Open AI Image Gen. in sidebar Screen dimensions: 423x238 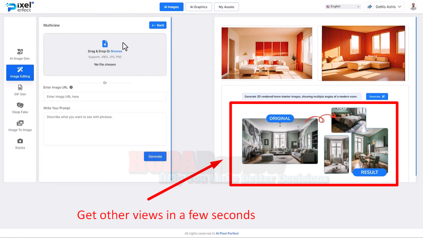click(x=20, y=54)
